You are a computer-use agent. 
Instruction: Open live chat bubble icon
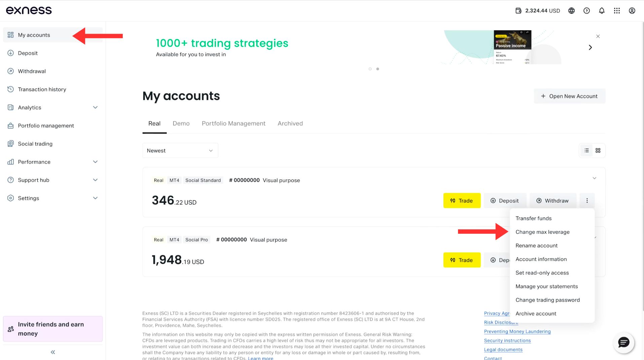click(x=624, y=343)
